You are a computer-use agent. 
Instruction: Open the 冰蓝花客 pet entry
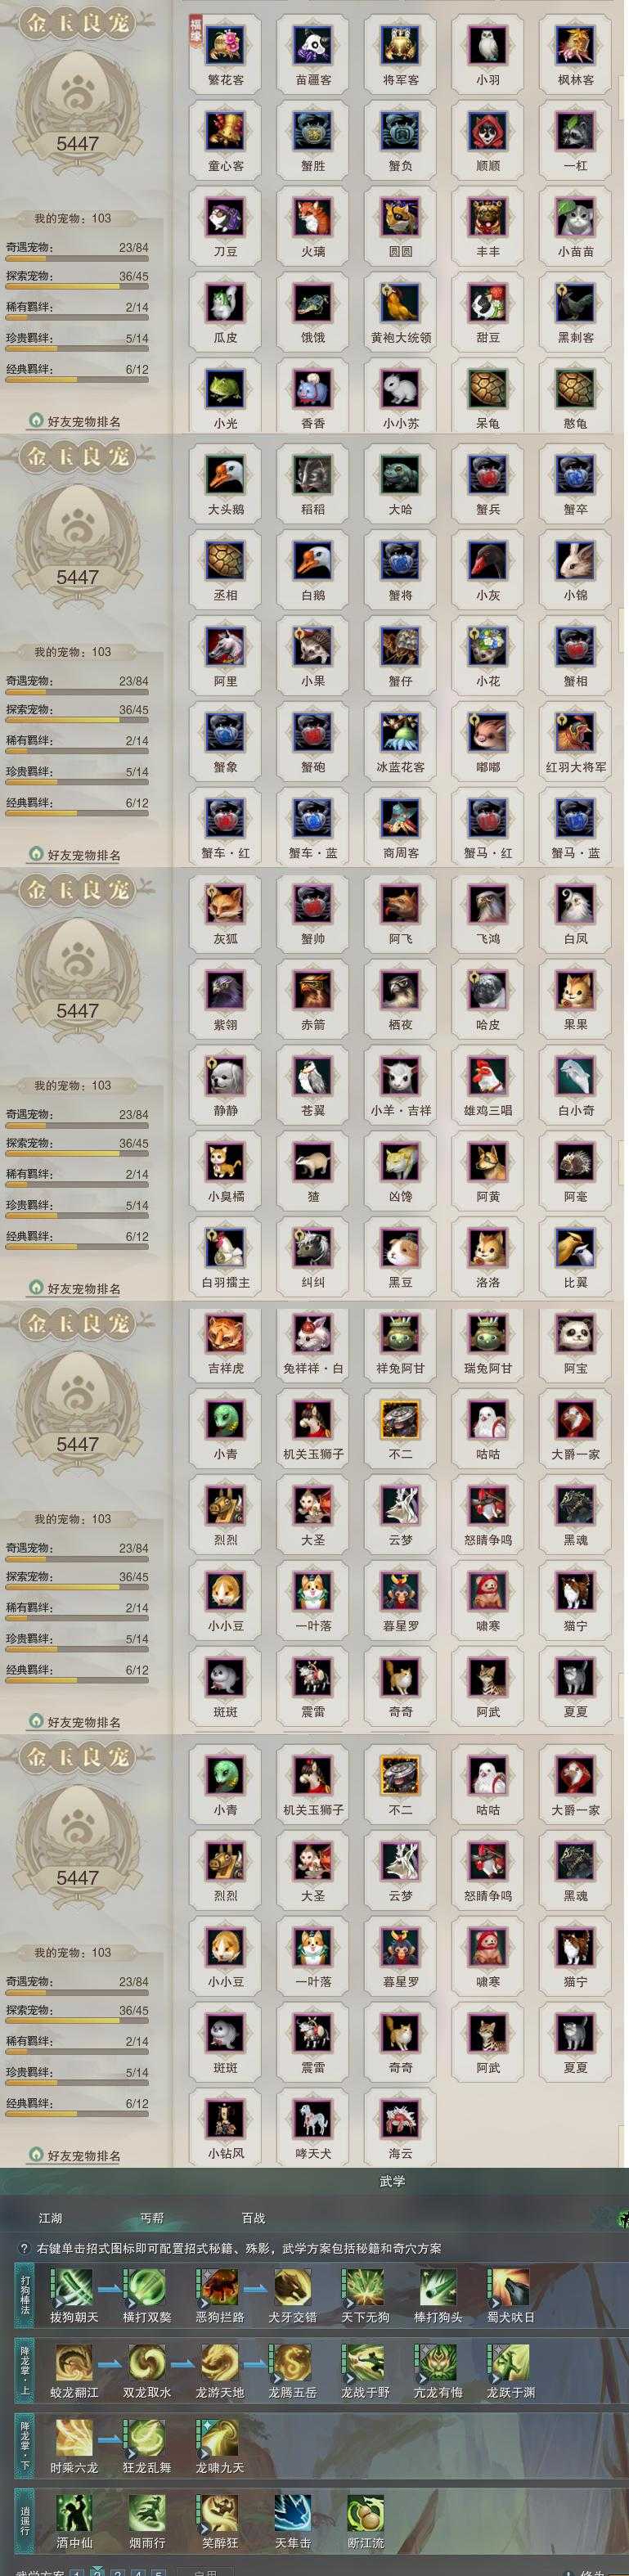(x=400, y=733)
